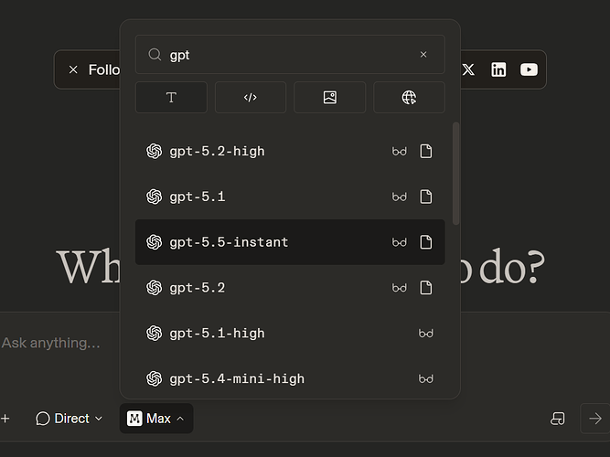
Task: Open the YouTube social link
Action: coord(529,69)
